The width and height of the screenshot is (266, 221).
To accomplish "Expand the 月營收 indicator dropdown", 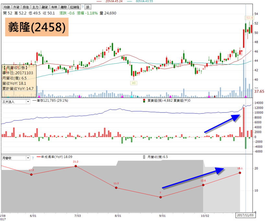I will pyautogui.click(x=28, y=158).
